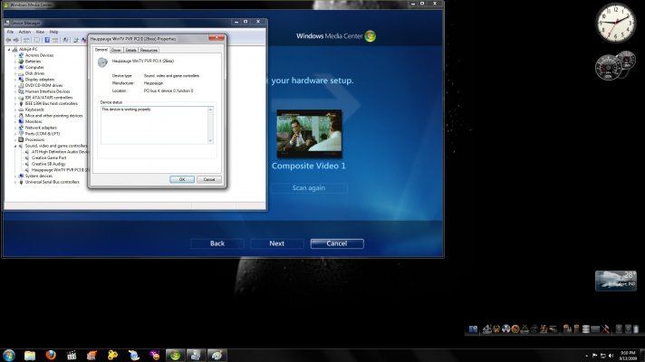
Task: Open Yahoo Messenger smiley icon on taskbar
Action: click(x=155, y=355)
